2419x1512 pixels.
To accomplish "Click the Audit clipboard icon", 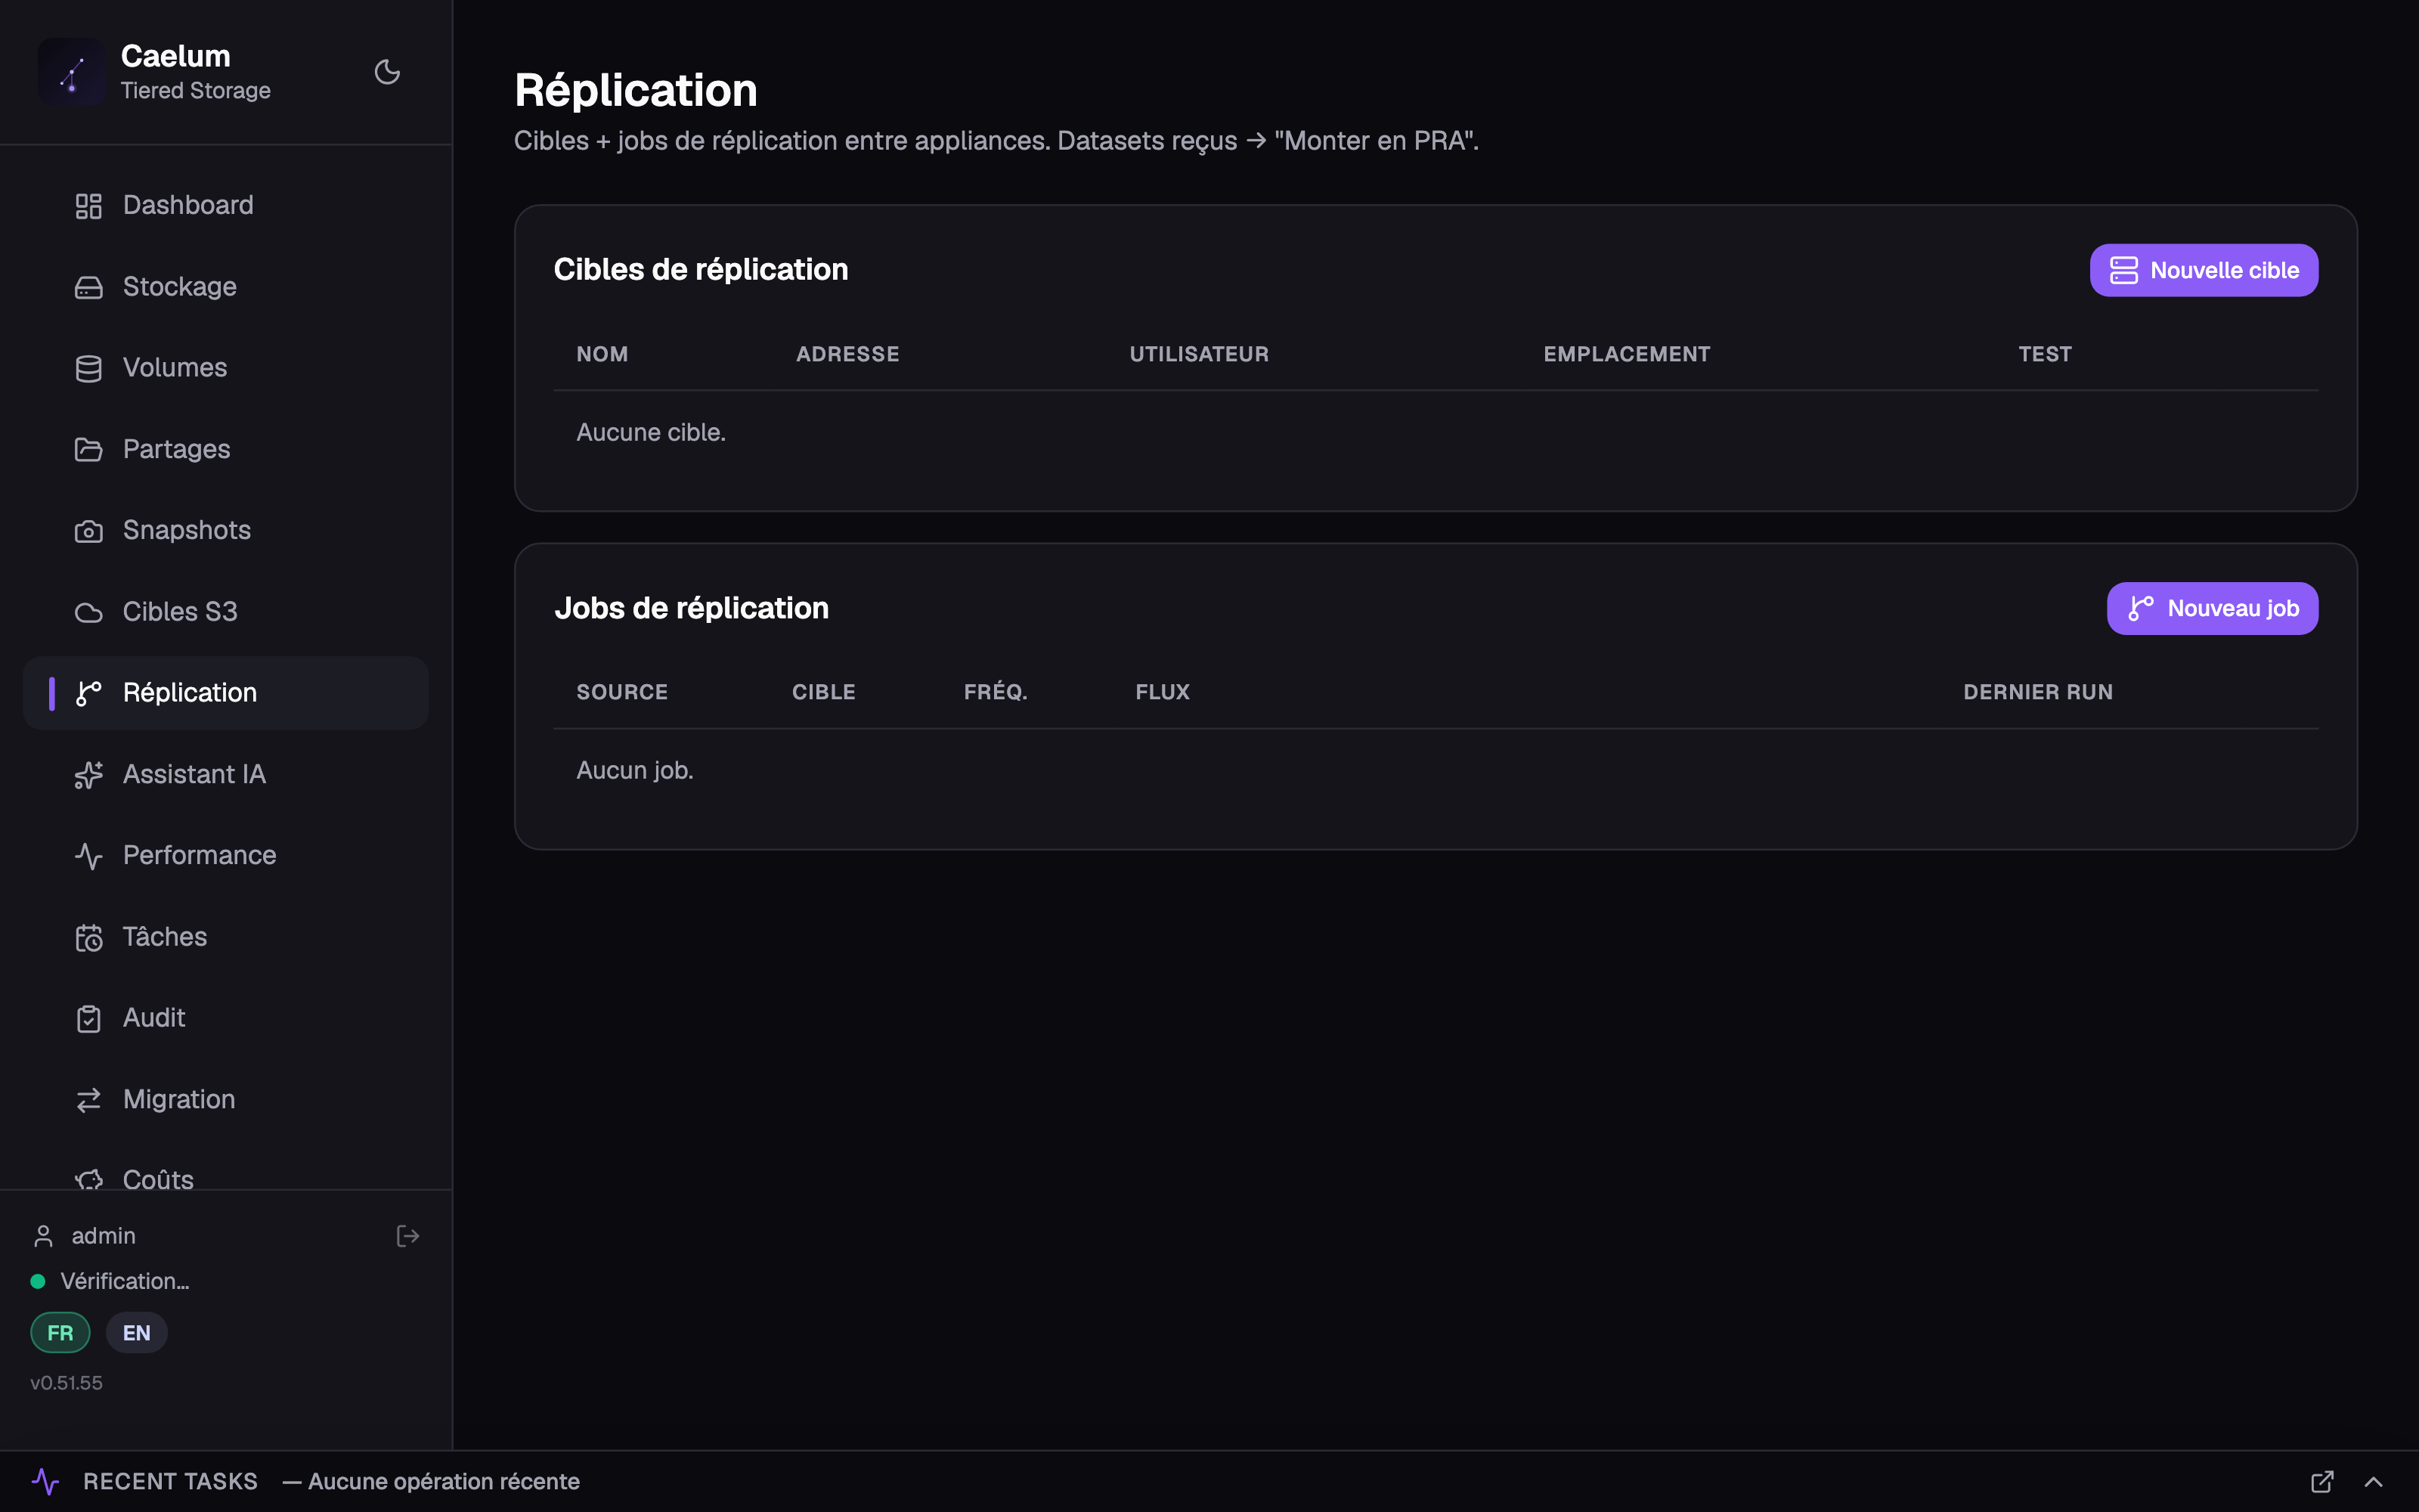I will [89, 1018].
